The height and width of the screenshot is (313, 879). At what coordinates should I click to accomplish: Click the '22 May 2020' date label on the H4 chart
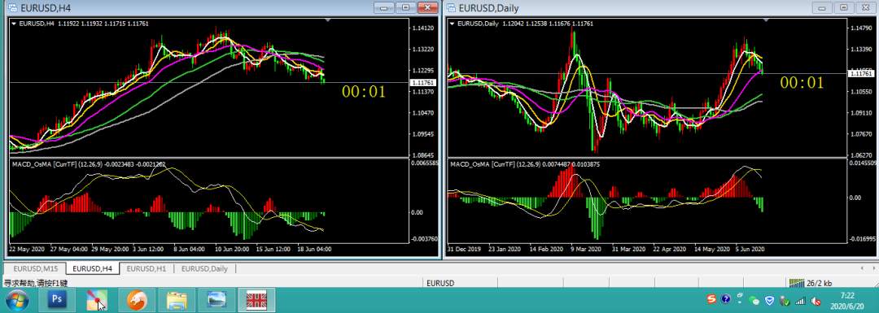point(26,249)
